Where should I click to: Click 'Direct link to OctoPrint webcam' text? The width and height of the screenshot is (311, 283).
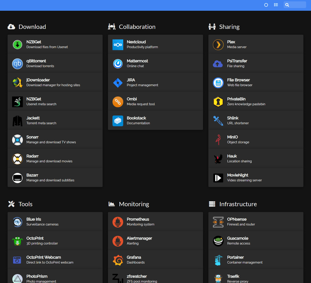50,263
